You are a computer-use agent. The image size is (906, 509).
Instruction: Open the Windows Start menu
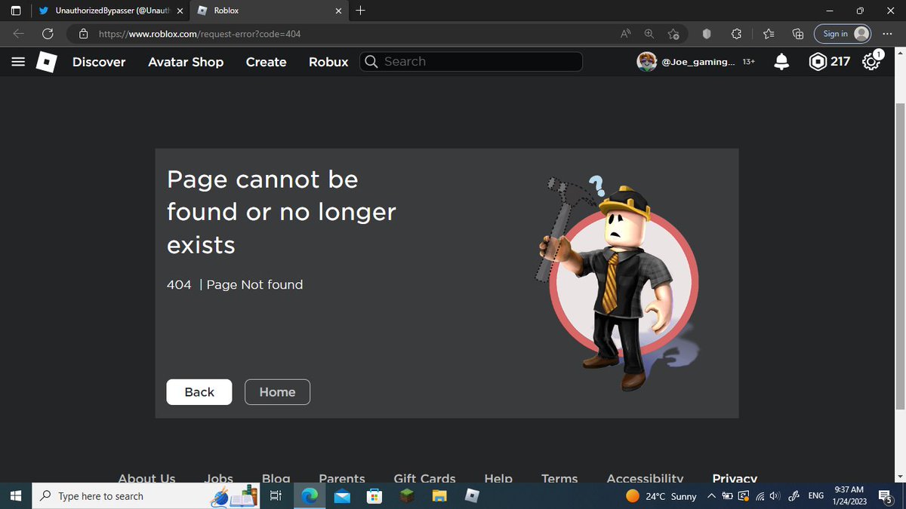point(15,496)
